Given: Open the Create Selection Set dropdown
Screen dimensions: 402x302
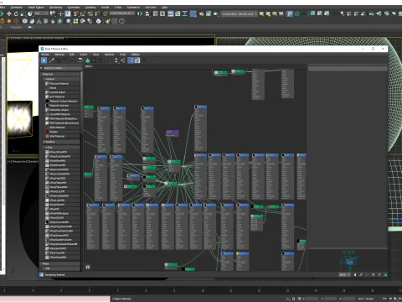Looking at the screenshot, I should coord(122,13).
